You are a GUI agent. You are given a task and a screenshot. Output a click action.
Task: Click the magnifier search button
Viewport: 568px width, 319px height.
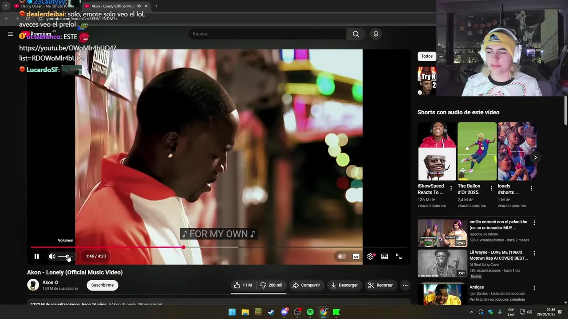[356, 34]
